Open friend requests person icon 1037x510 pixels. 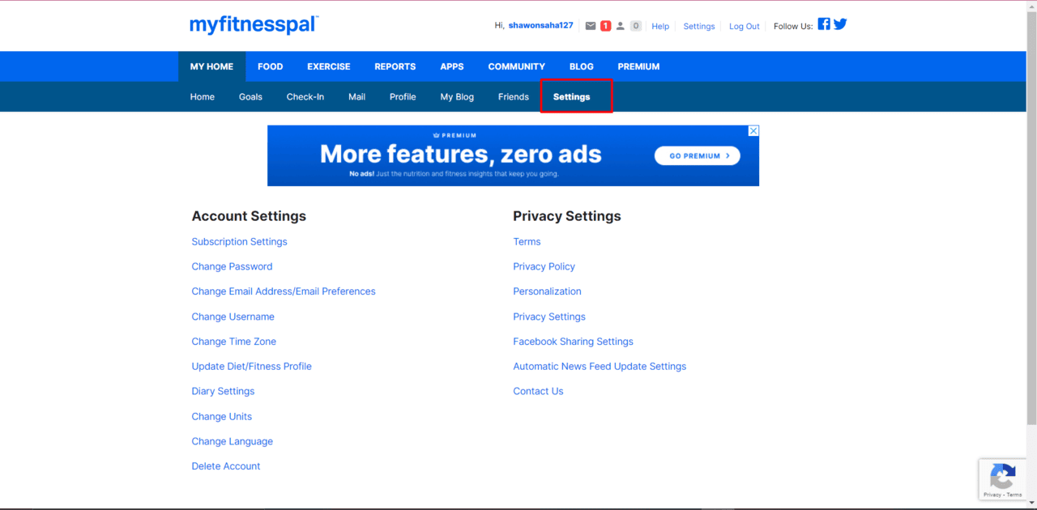pyautogui.click(x=621, y=26)
